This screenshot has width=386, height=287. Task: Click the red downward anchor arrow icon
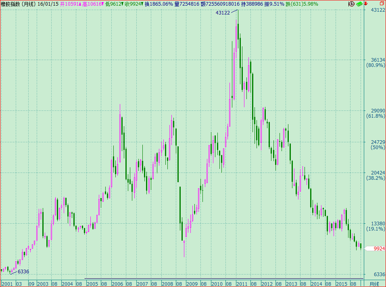pos(366,4)
